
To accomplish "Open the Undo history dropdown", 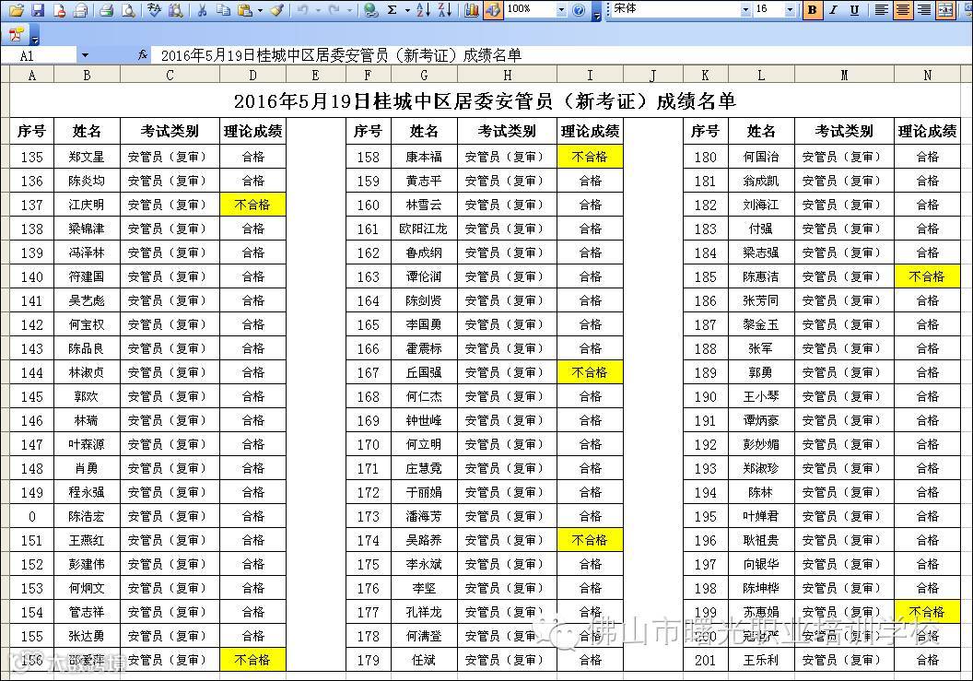I will coord(318,10).
